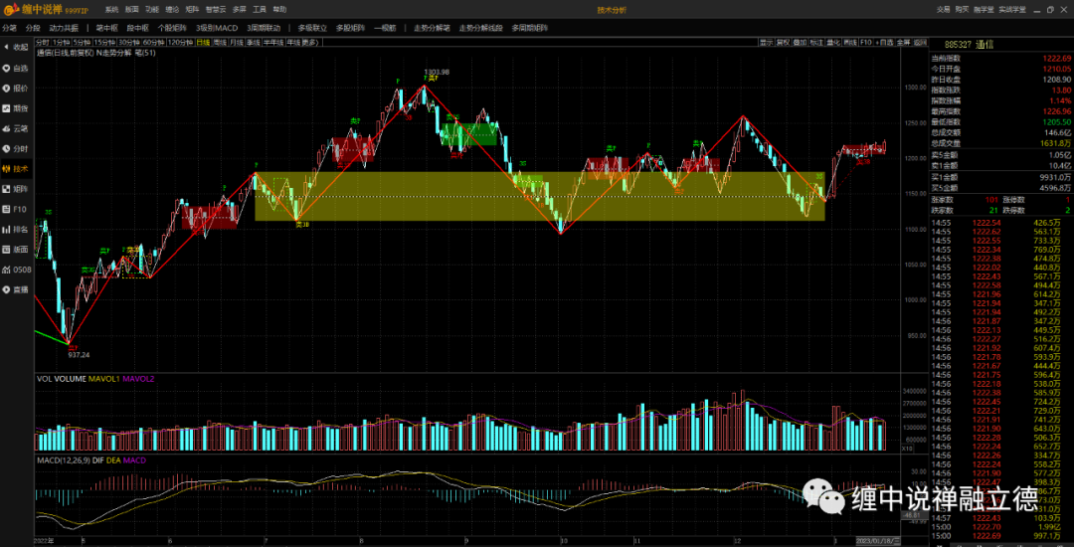Viewport: 1074px width, 547px height.
Task: Open 版面 layout in sidebar
Action: pyautogui.click(x=16, y=250)
